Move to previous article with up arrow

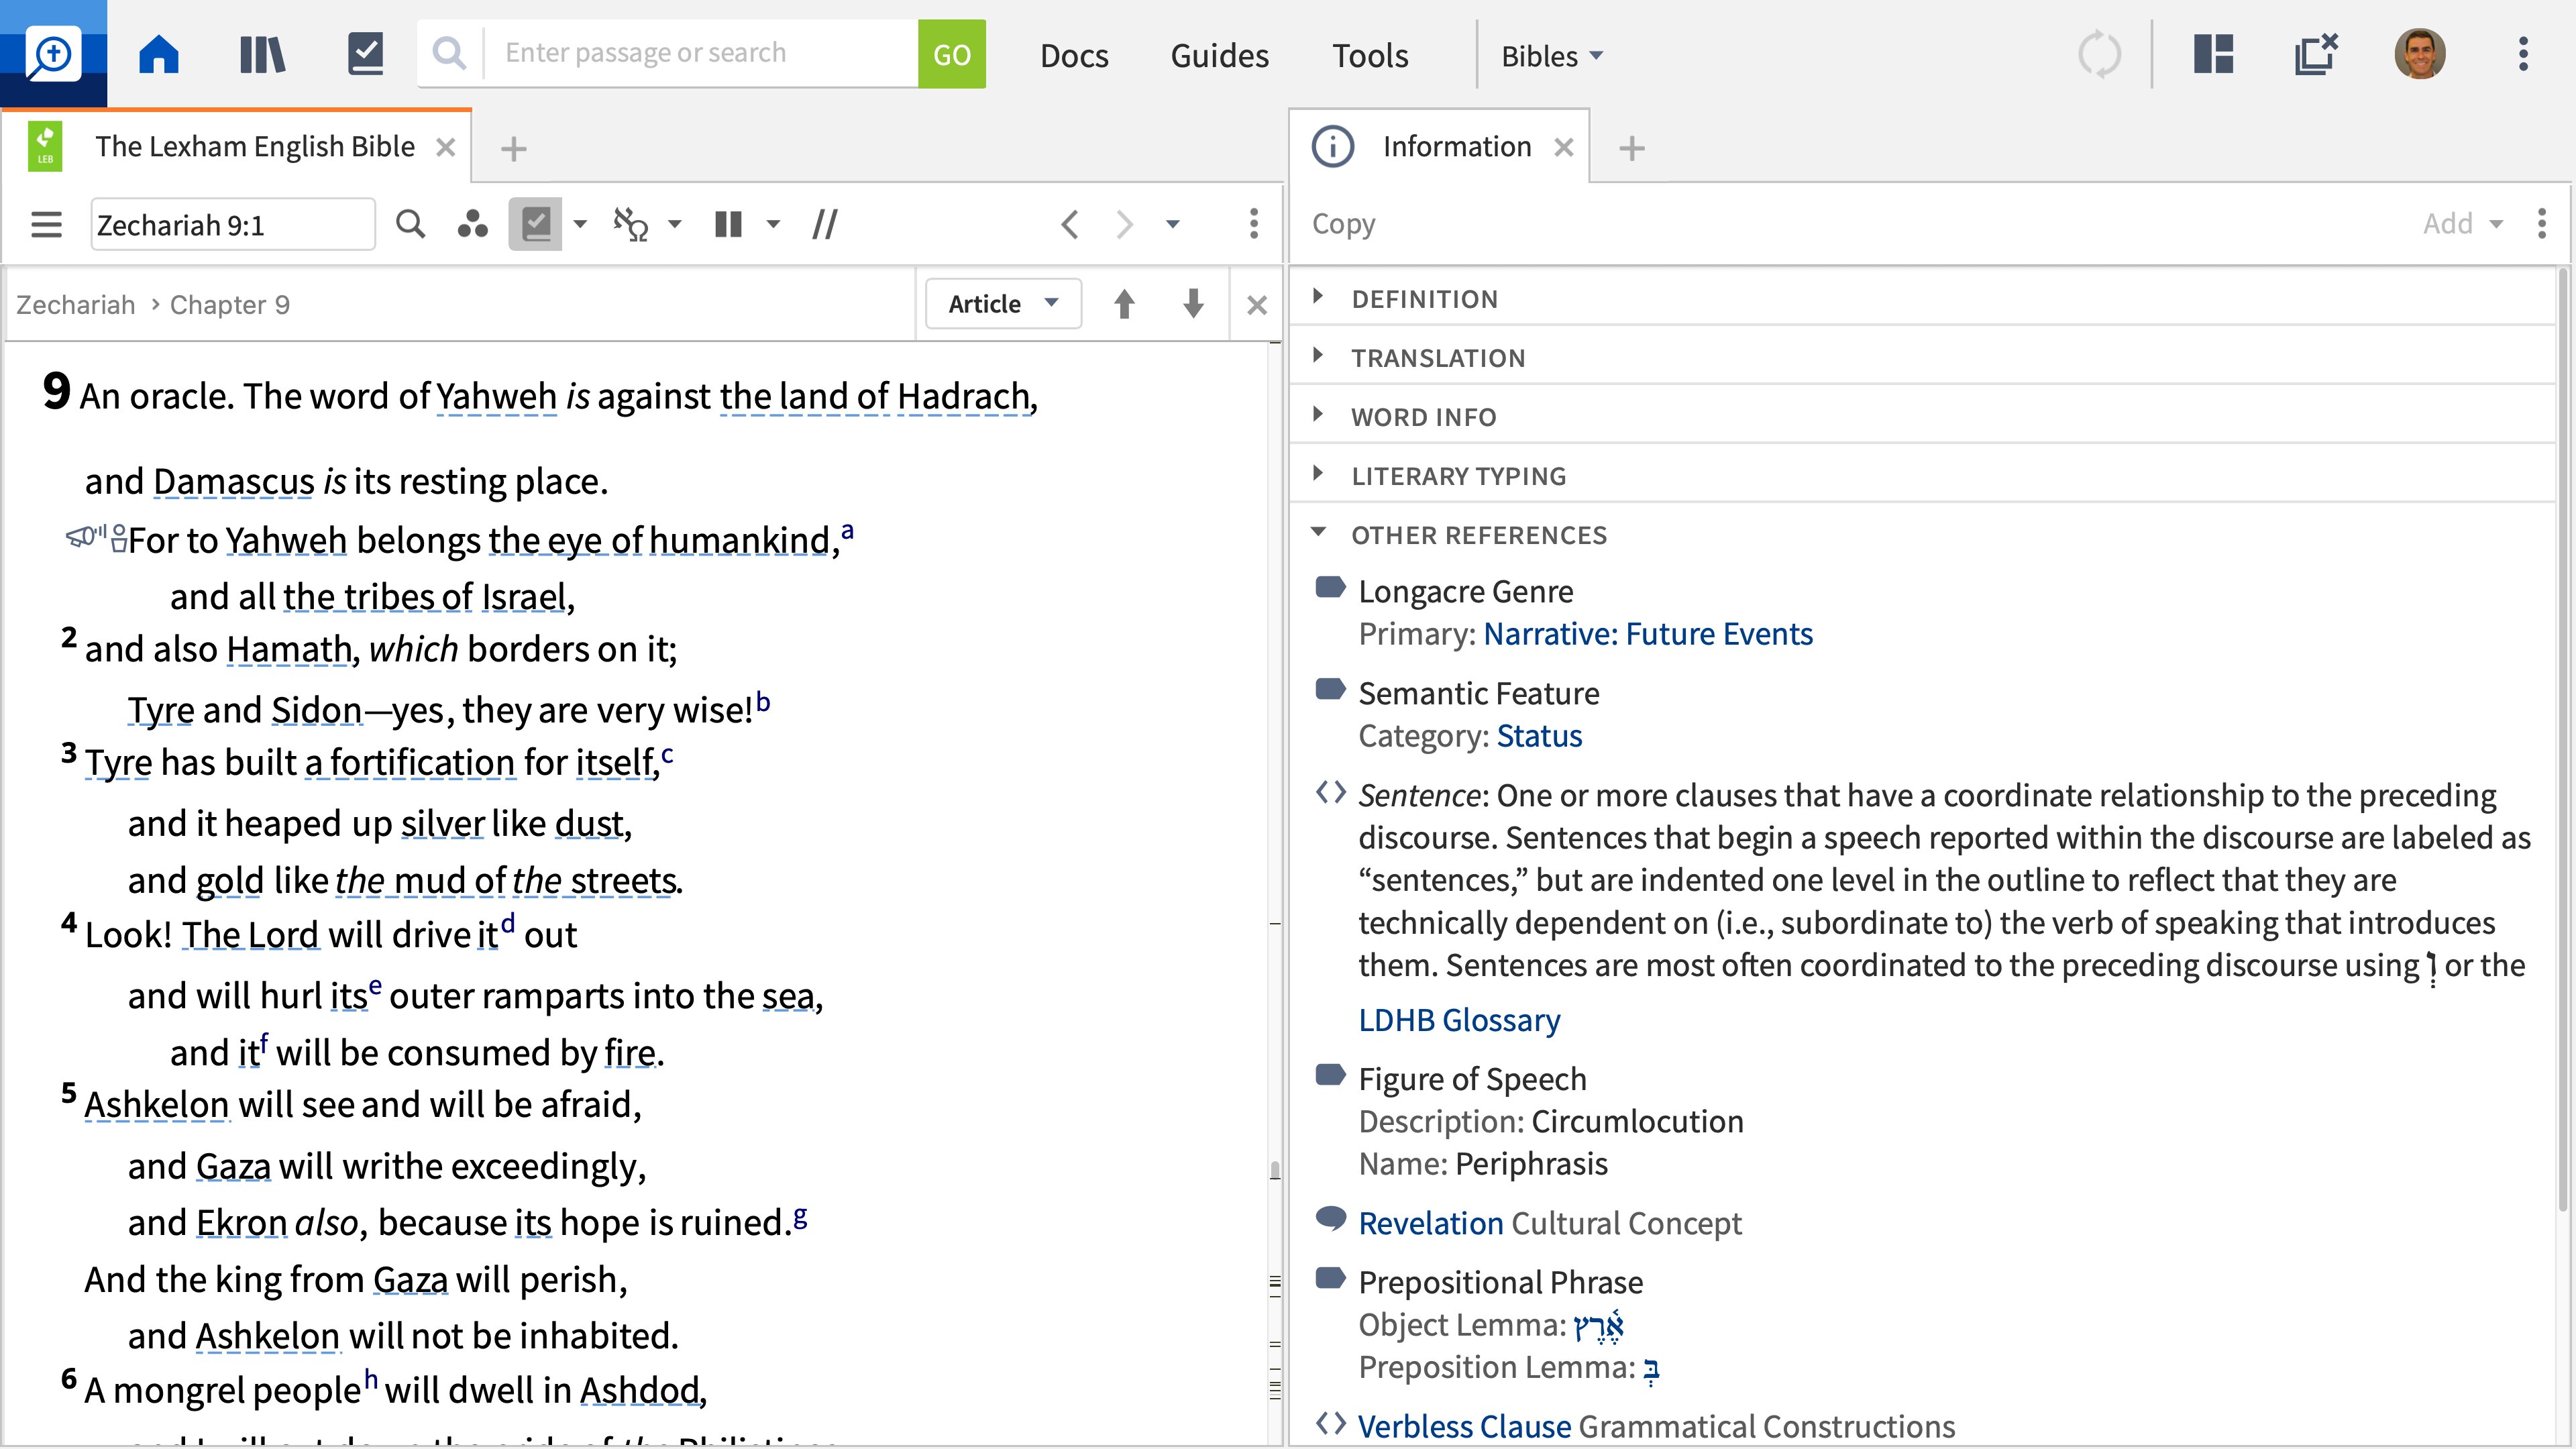[x=1124, y=304]
